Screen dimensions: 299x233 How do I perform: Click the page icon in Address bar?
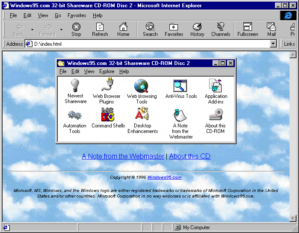pyautogui.click(x=29, y=44)
